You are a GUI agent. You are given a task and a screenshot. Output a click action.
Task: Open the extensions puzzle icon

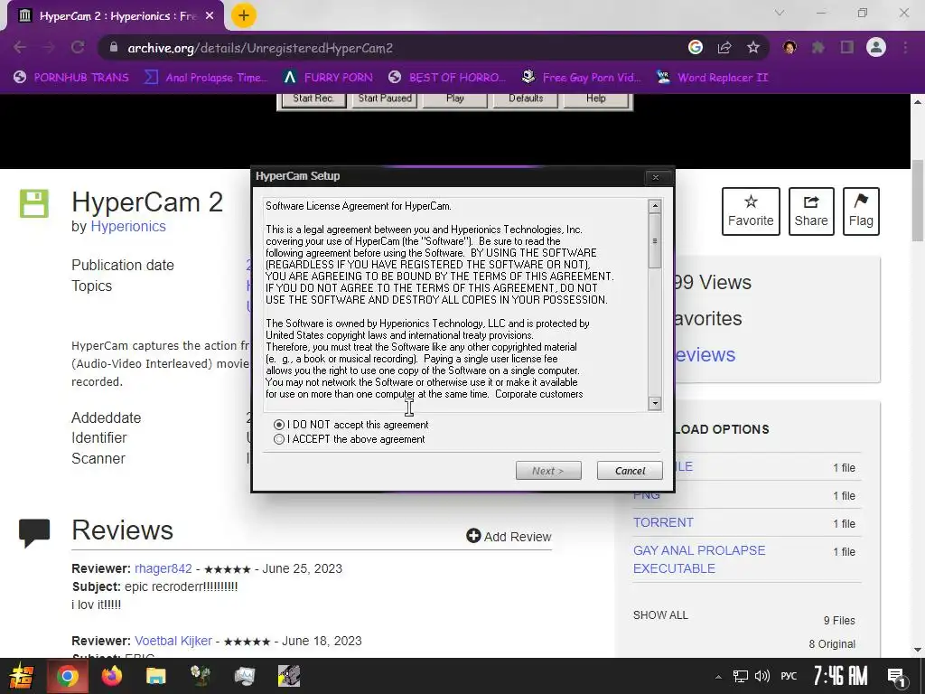click(x=818, y=48)
